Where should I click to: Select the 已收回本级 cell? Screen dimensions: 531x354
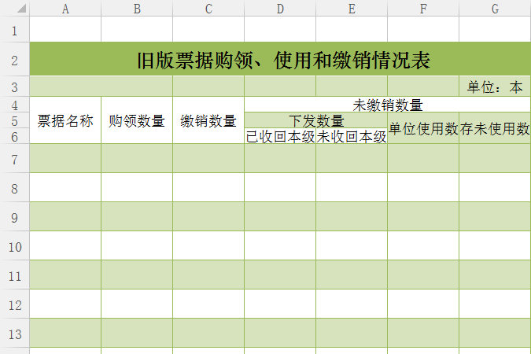coord(280,136)
